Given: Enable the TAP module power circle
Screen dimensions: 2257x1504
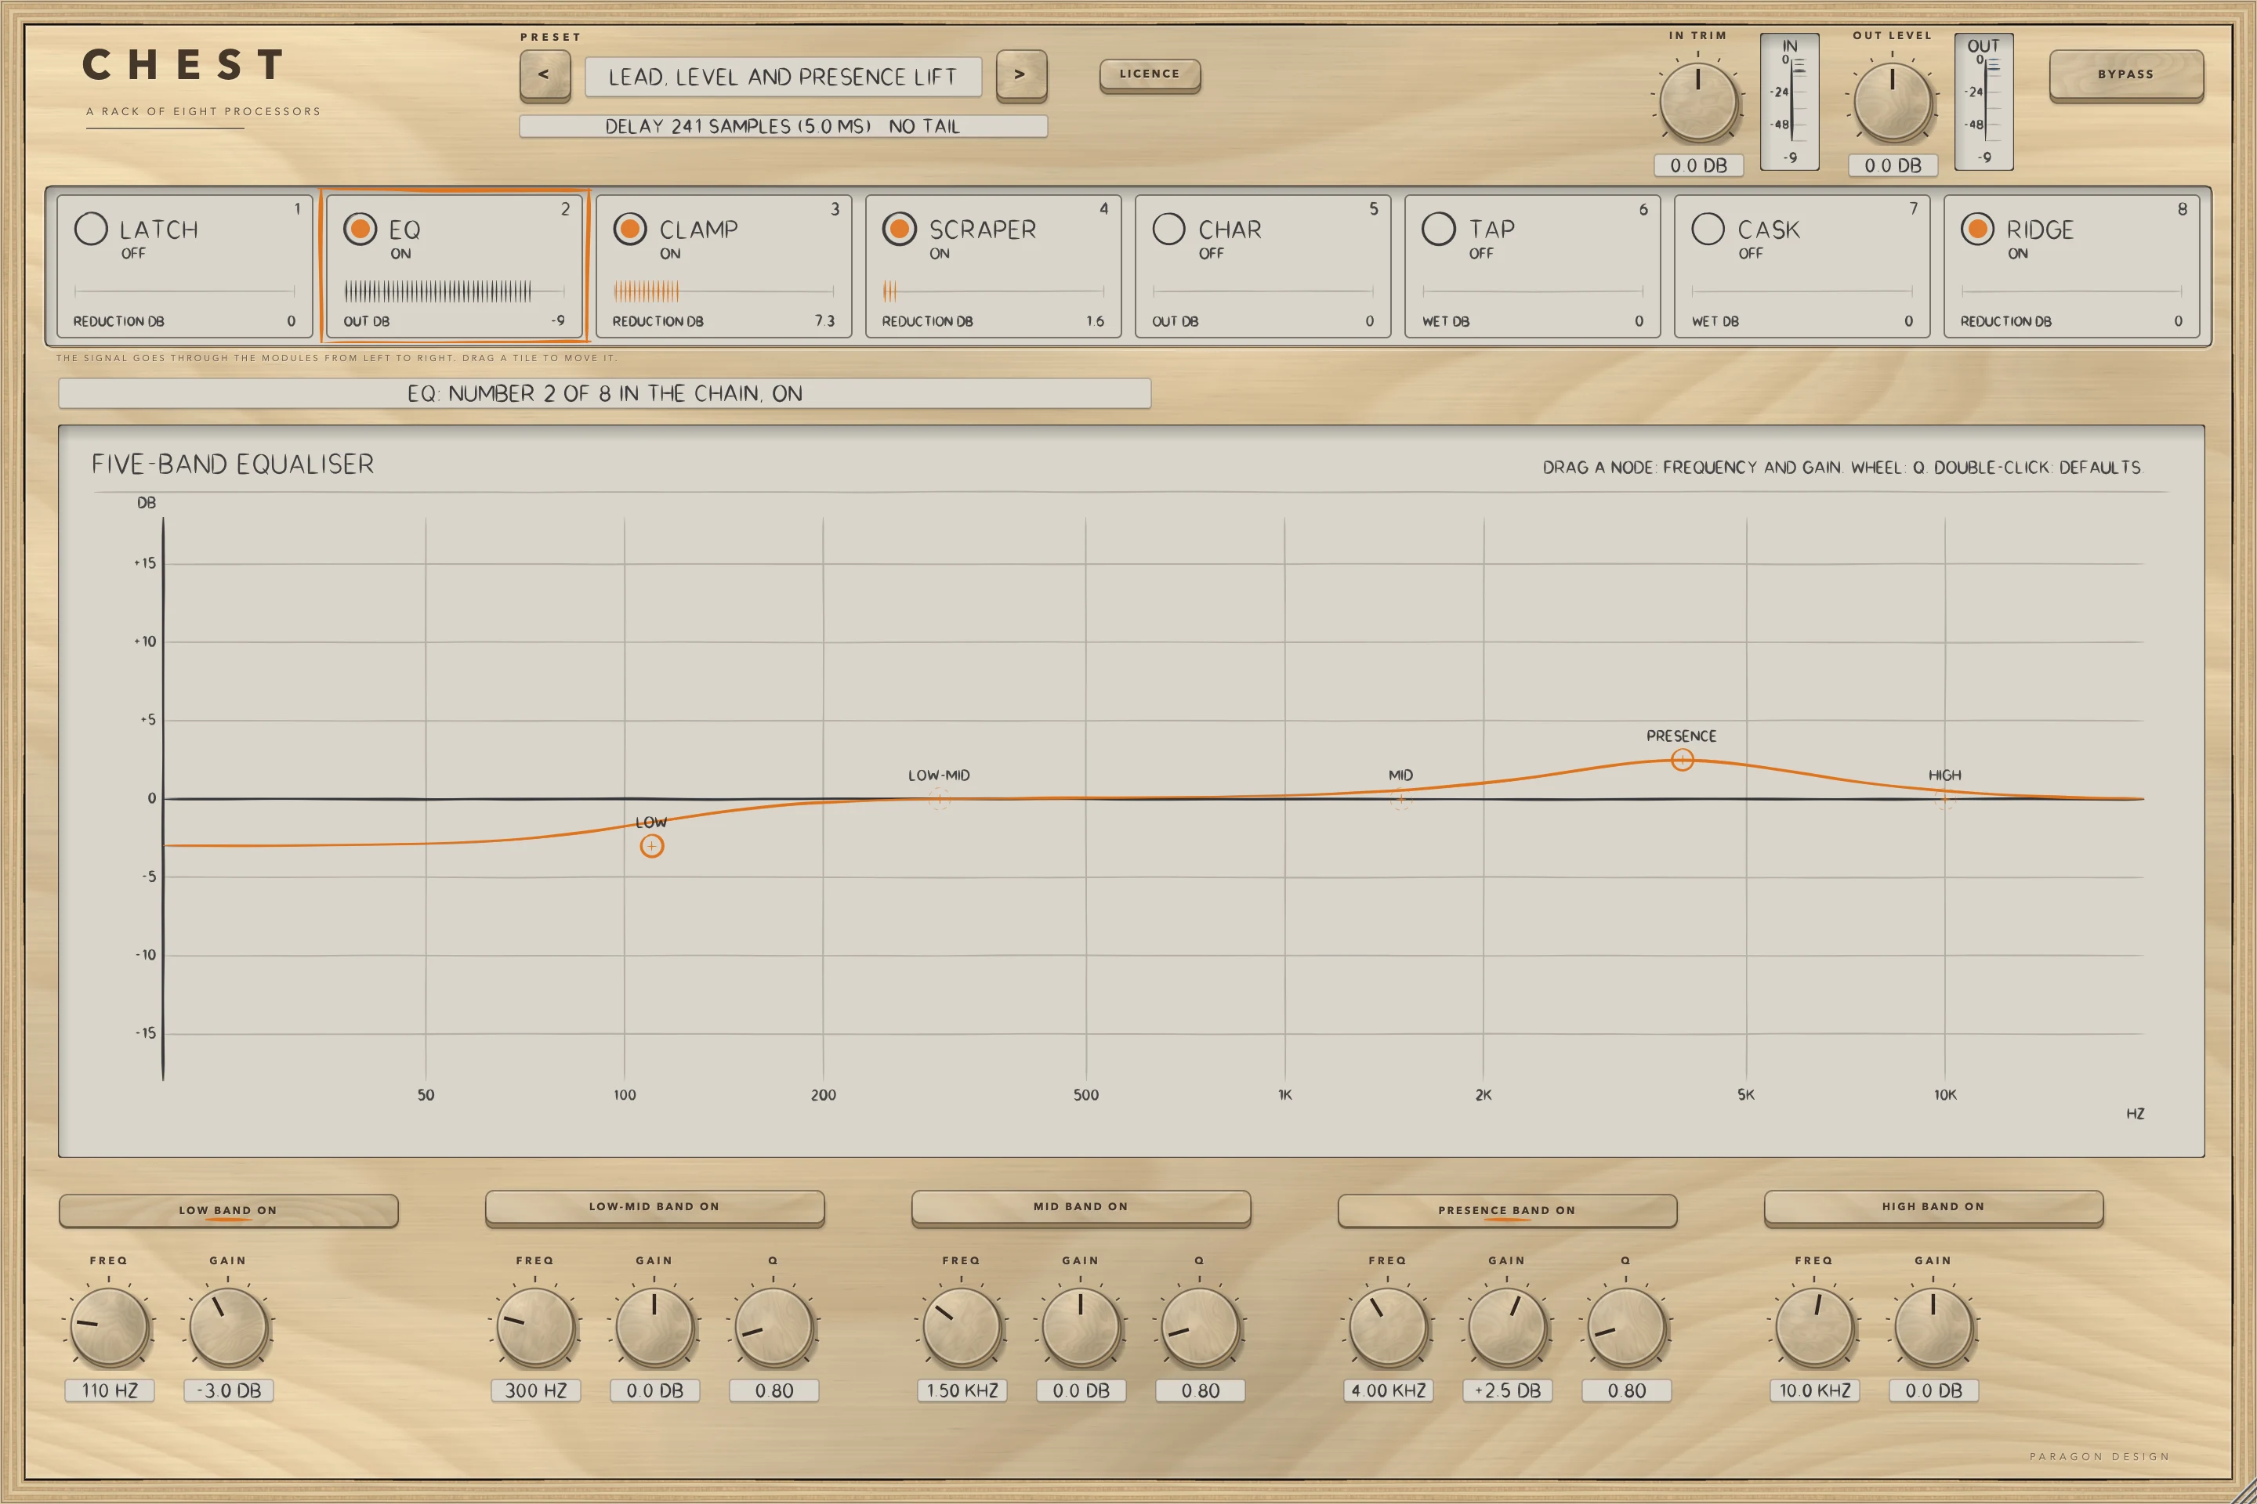Looking at the screenshot, I should (1439, 228).
